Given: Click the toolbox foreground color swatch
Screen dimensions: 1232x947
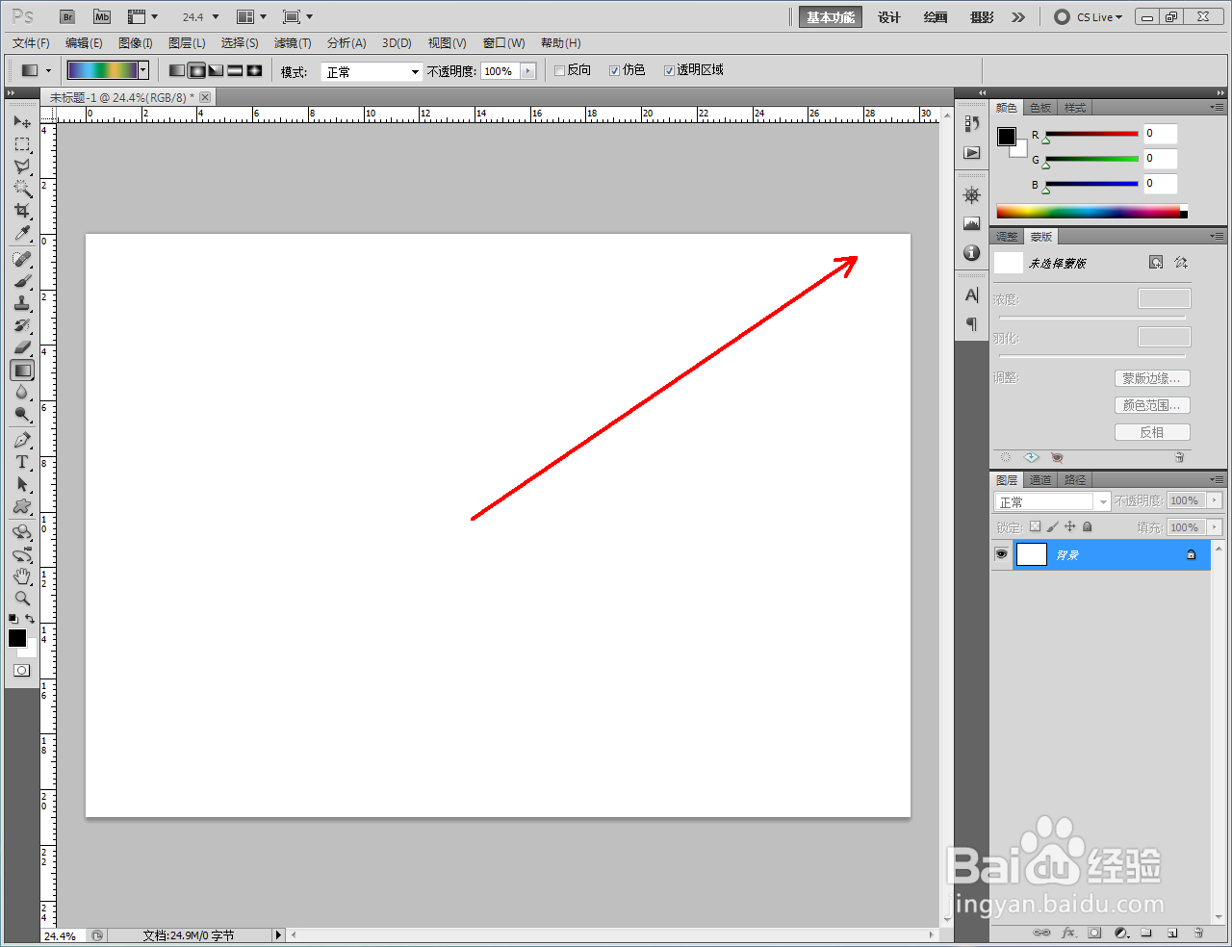Looking at the screenshot, I should pos(17,638).
